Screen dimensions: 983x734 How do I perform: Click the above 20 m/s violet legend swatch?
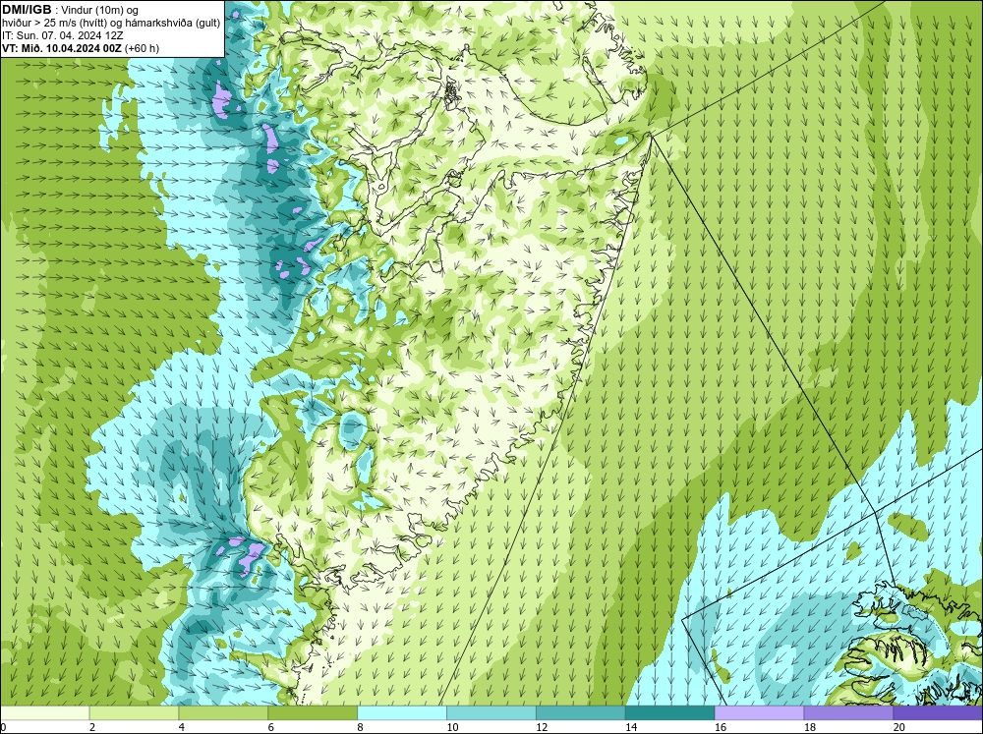click(x=938, y=713)
